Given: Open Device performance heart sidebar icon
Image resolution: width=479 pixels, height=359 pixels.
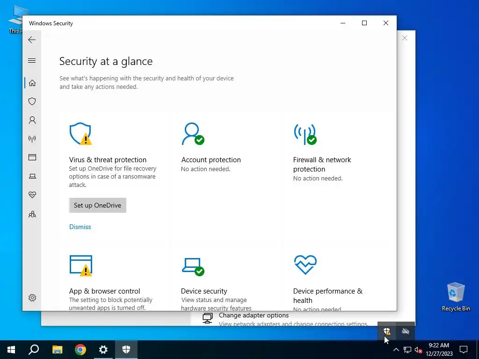Looking at the screenshot, I should pos(32,195).
